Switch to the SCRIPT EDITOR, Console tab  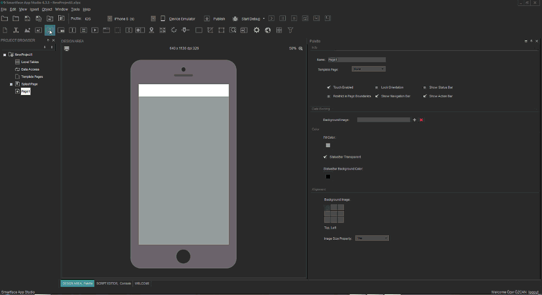point(113,283)
